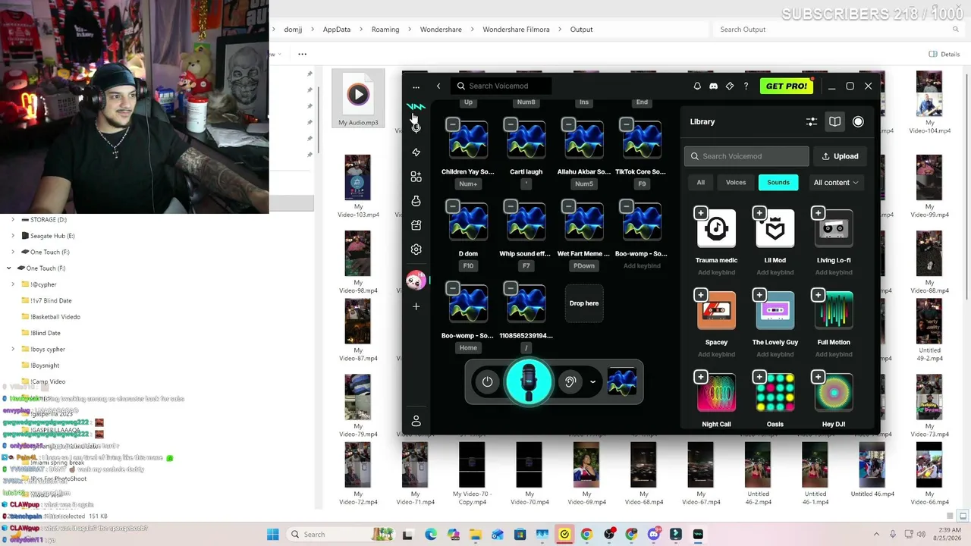971x546 pixels.
Task: Remove Children Yay sound from soundboard
Action: click(x=452, y=124)
